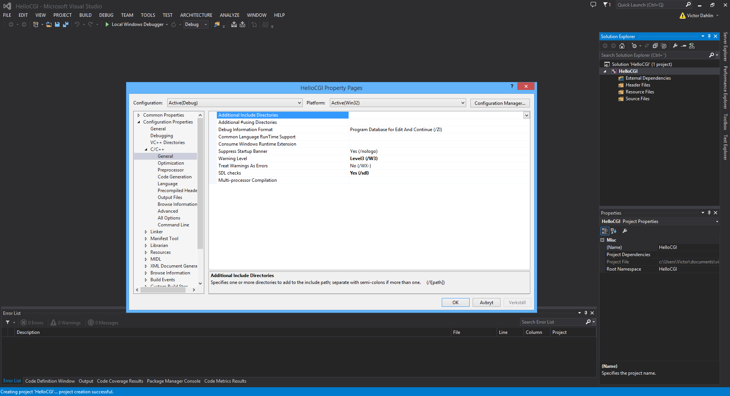Click the Save All toolbar icon
This screenshot has width=730, height=396.
(66, 24)
